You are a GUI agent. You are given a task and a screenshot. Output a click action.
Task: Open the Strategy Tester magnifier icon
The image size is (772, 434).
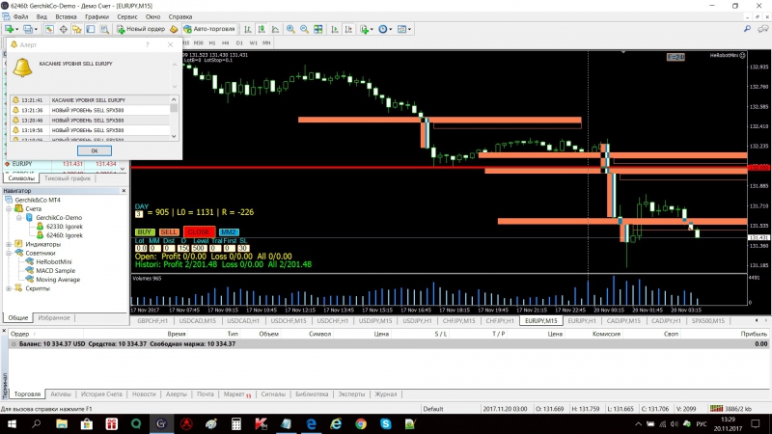tap(104, 29)
